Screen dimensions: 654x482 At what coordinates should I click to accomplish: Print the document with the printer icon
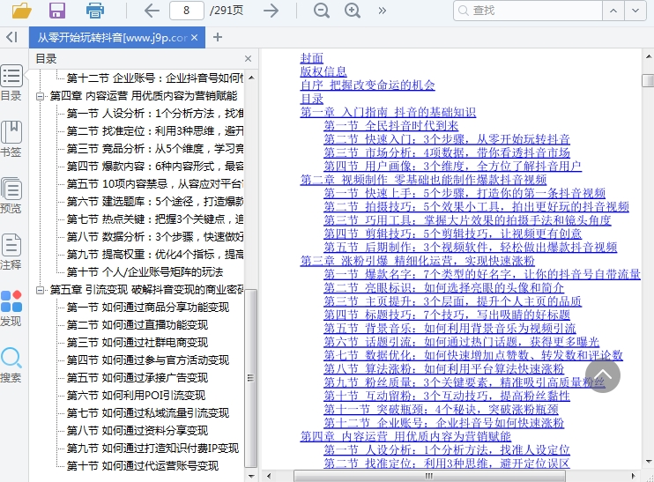coord(95,11)
